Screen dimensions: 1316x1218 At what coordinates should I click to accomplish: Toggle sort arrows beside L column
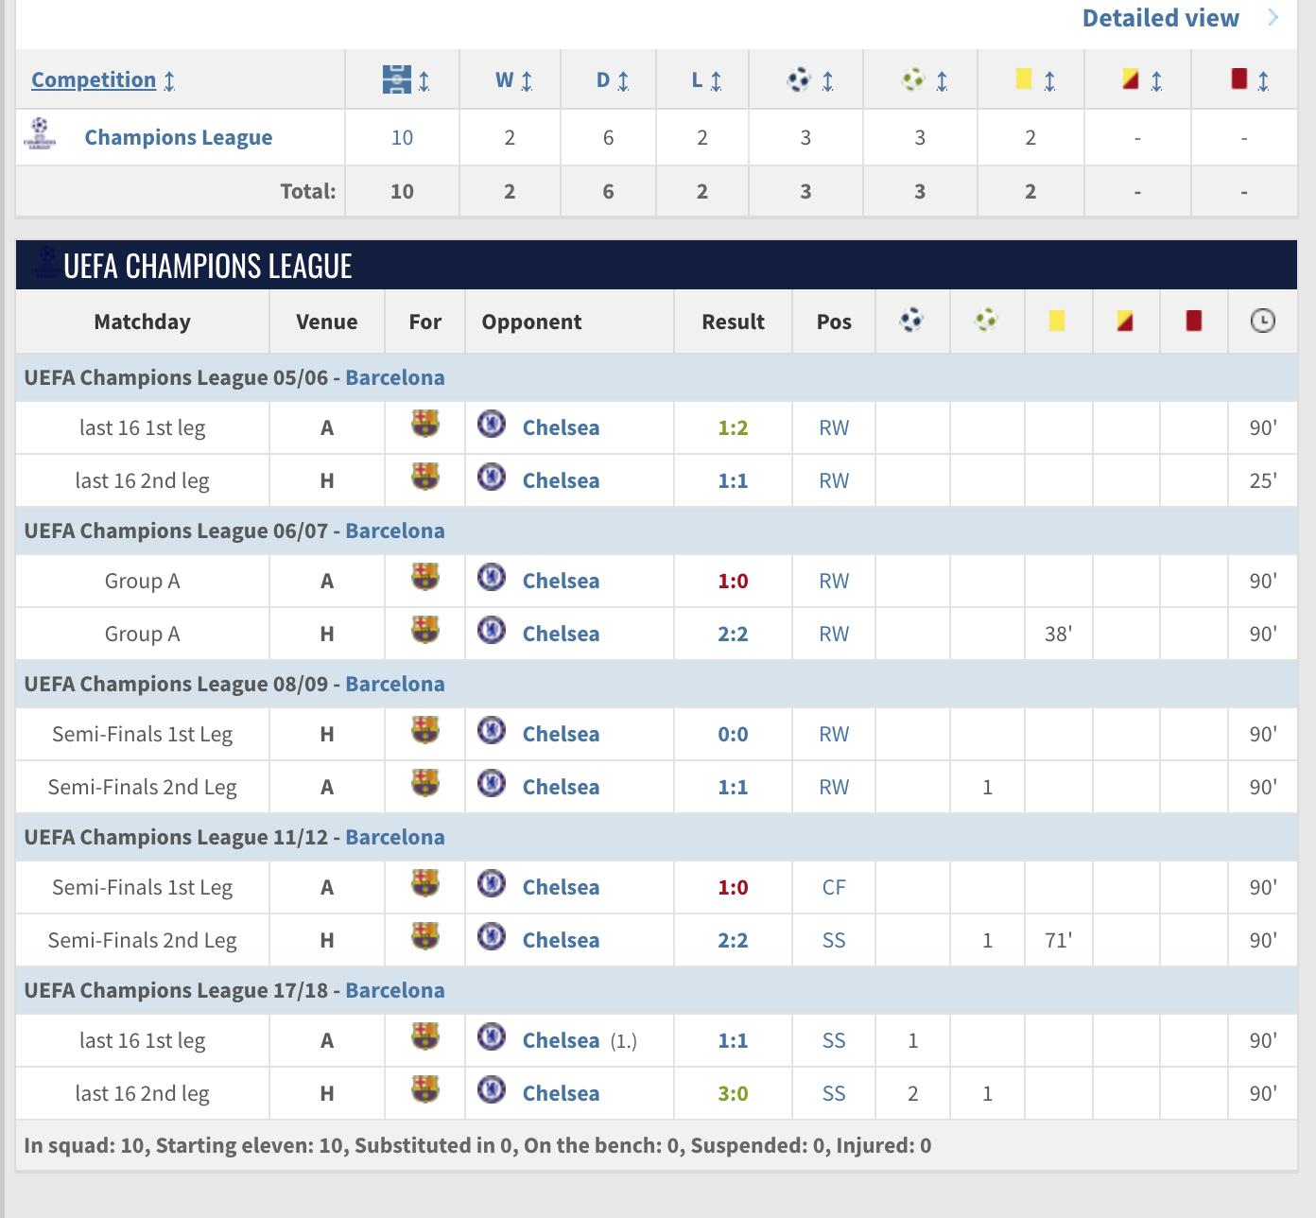click(x=716, y=81)
